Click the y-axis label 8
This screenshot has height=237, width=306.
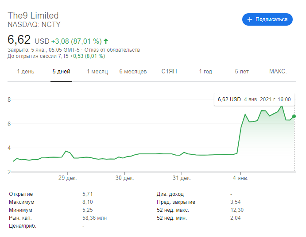click(9, 99)
